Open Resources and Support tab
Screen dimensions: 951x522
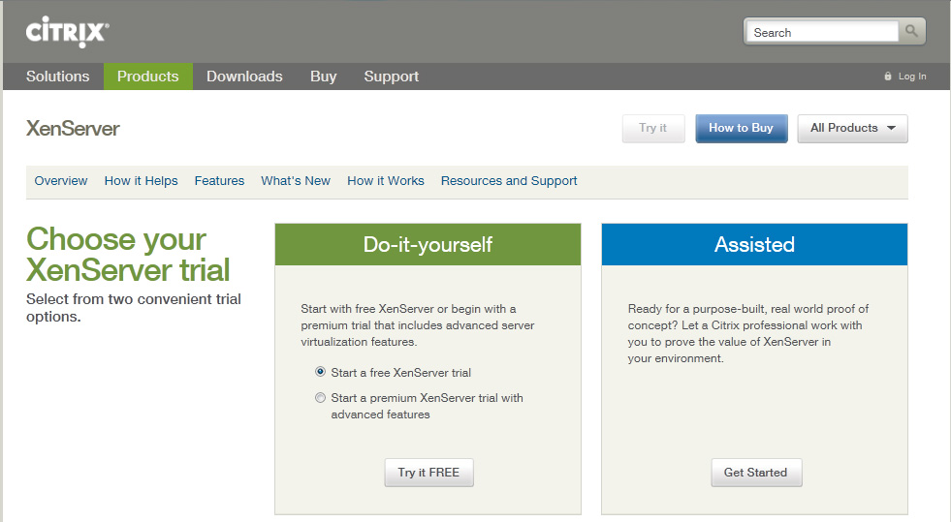(509, 180)
